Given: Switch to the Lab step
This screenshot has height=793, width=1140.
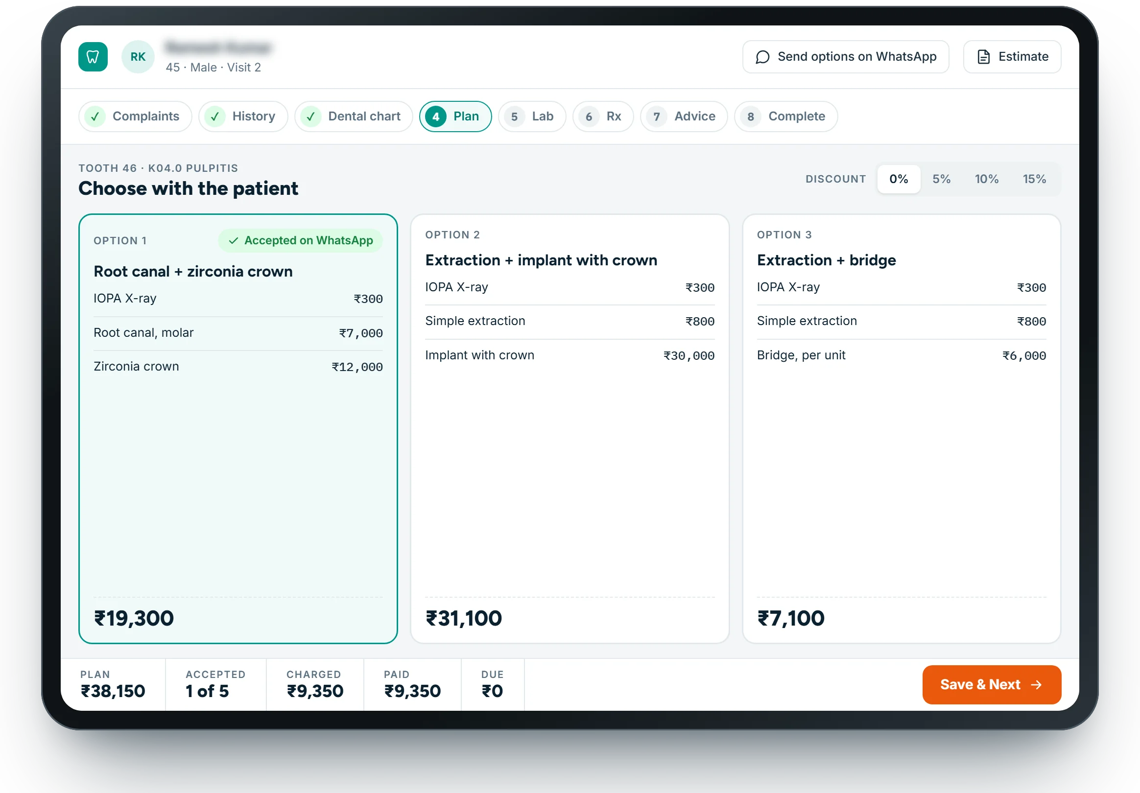Looking at the screenshot, I should 532,117.
